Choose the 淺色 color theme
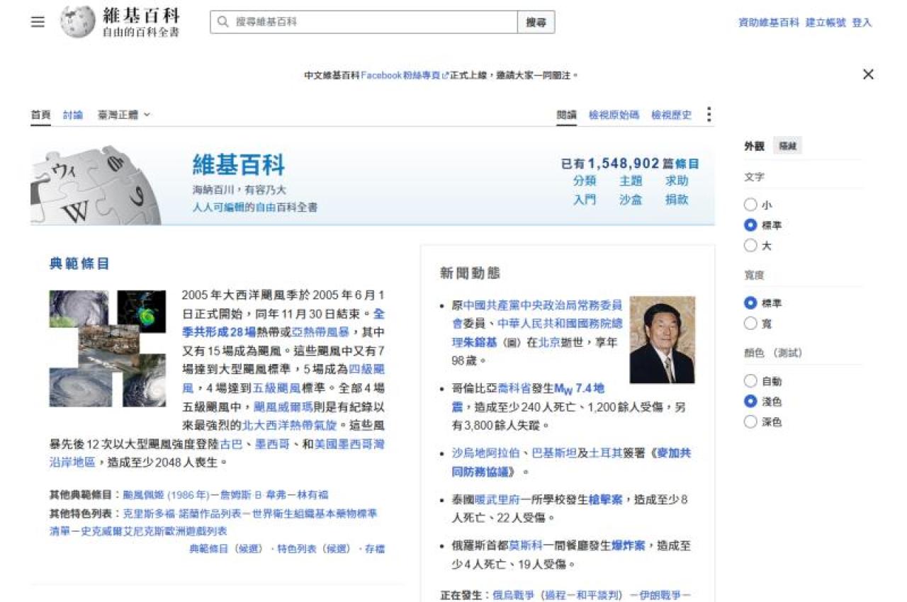Image resolution: width=907 pixels, height=602 pixels. pos(750,402)
